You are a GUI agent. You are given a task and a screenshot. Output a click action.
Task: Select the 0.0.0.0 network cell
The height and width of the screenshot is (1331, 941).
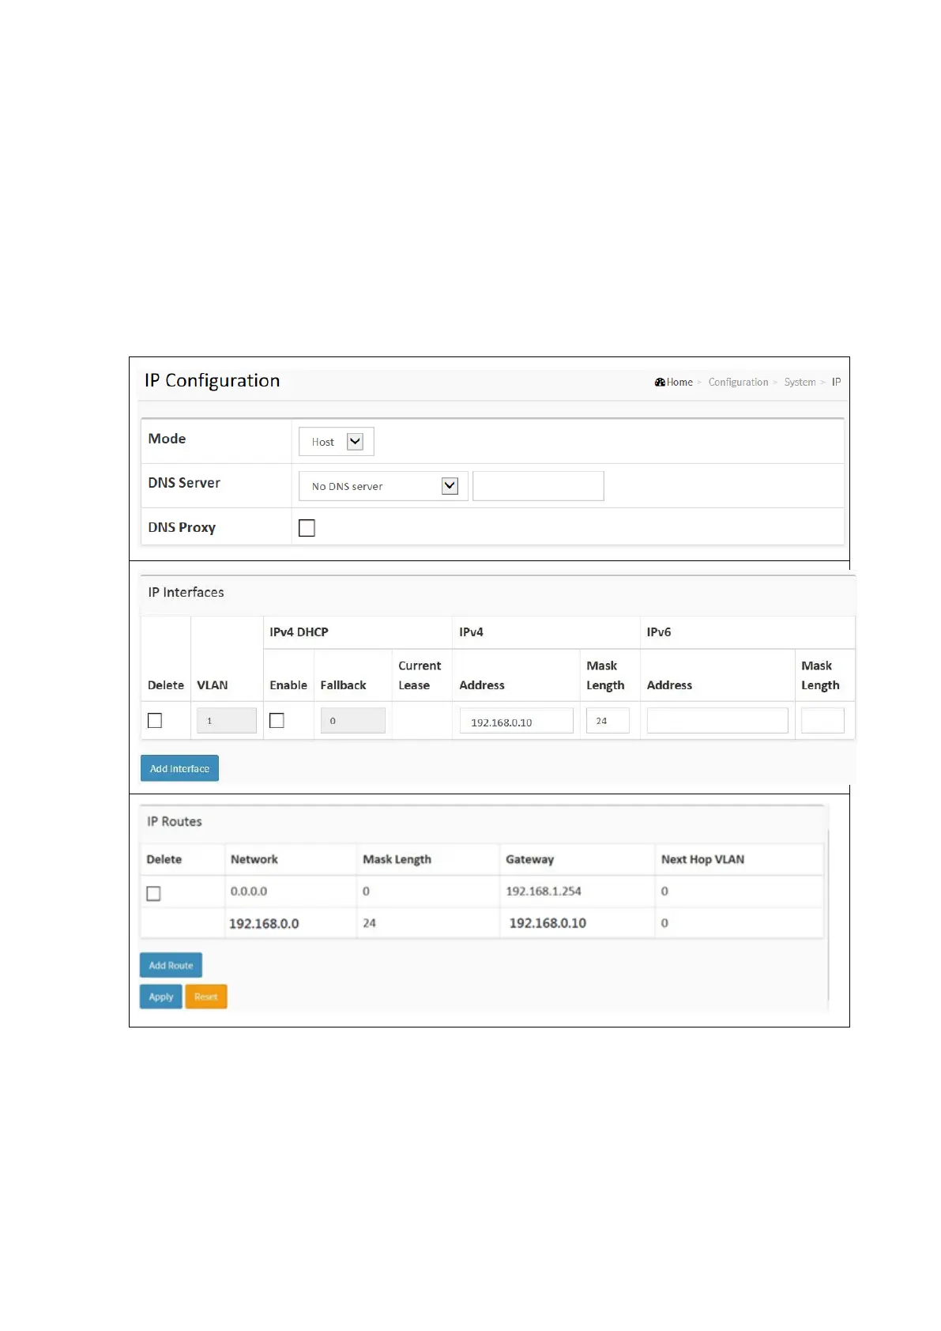click(x=249, y=891)
